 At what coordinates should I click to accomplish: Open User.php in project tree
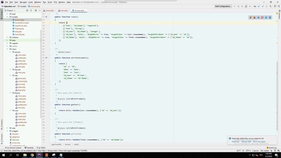[18, 32]
